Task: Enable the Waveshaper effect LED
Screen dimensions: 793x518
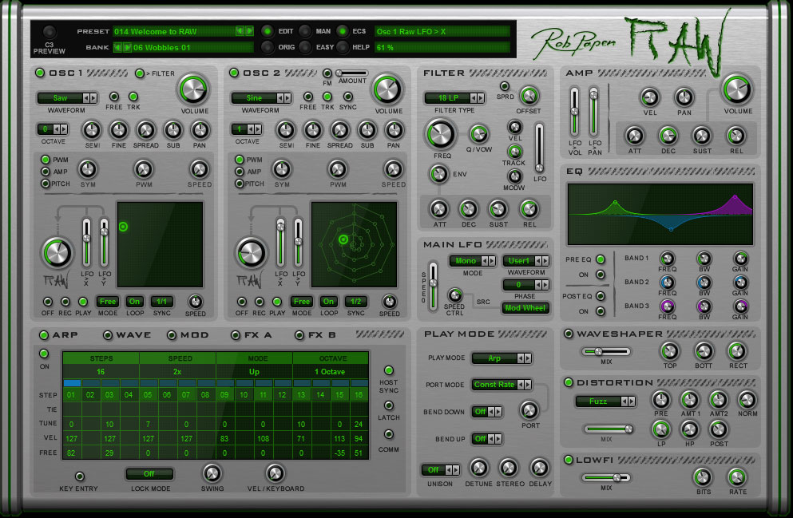Action: tap(569, 334)
